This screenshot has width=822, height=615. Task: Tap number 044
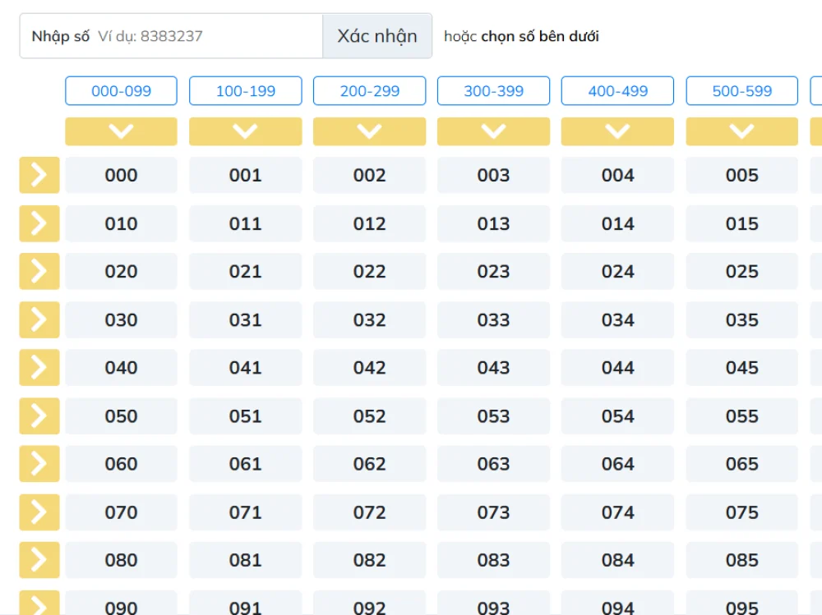click(x=617, y=368)
